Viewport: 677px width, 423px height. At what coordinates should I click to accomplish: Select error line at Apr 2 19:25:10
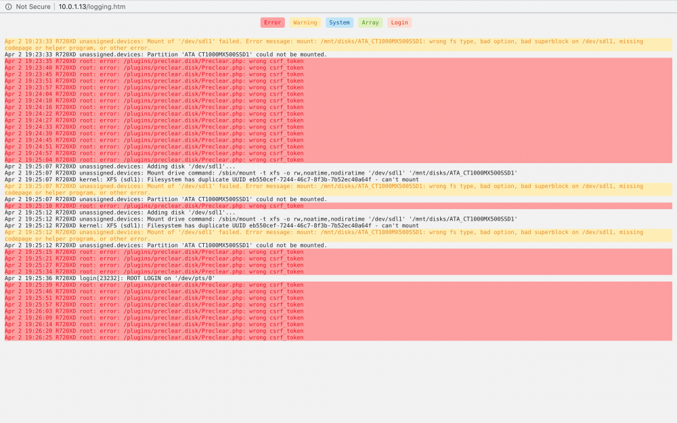(338, 206)
